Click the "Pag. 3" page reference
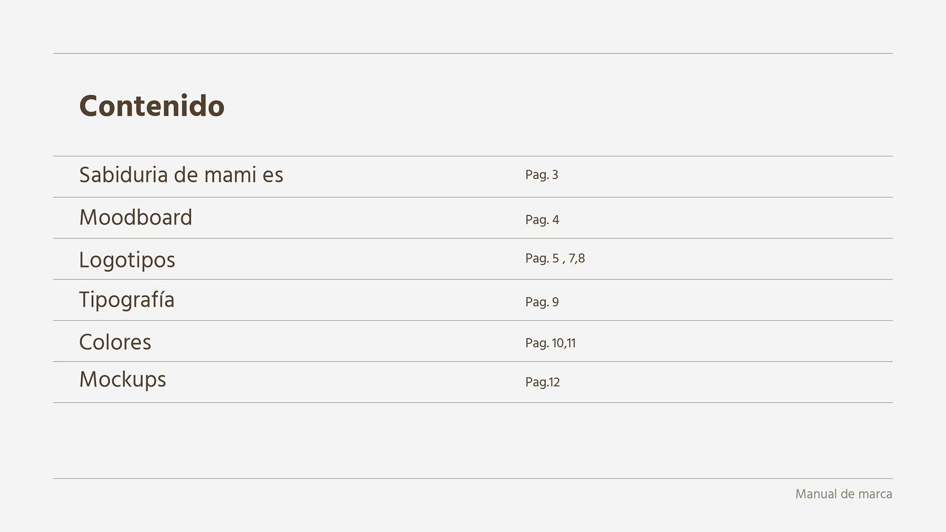This screenshot has width=946, height=532. coord(541,175)
